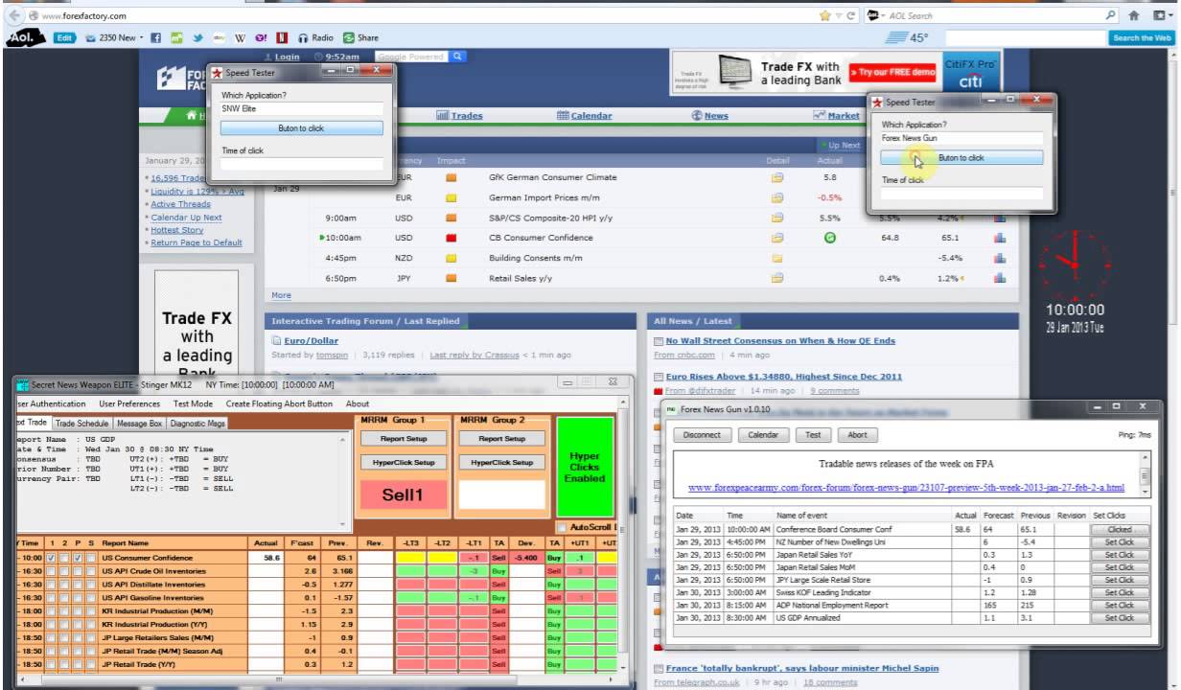Open detail folder for CB Consumer Confidence
The width and height of the screenshot is (1181, 690).
click(777, 238)
